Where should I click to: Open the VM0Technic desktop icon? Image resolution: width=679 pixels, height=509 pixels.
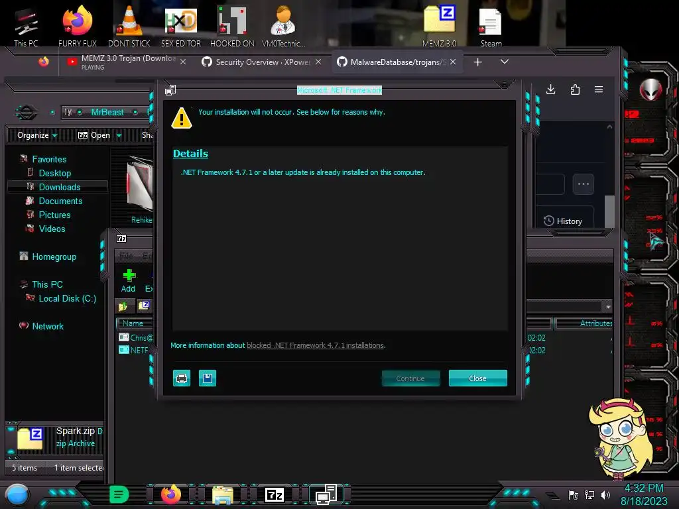click(x=283, y=26)
